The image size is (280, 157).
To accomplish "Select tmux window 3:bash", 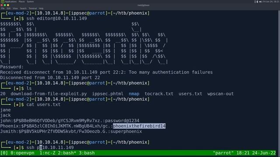I will pyautogui.click(x=87, y=153).
